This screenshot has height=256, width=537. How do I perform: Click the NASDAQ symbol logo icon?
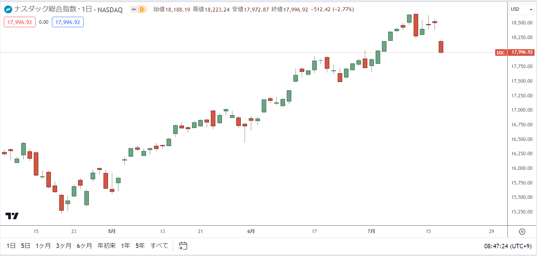pos(8,9)
